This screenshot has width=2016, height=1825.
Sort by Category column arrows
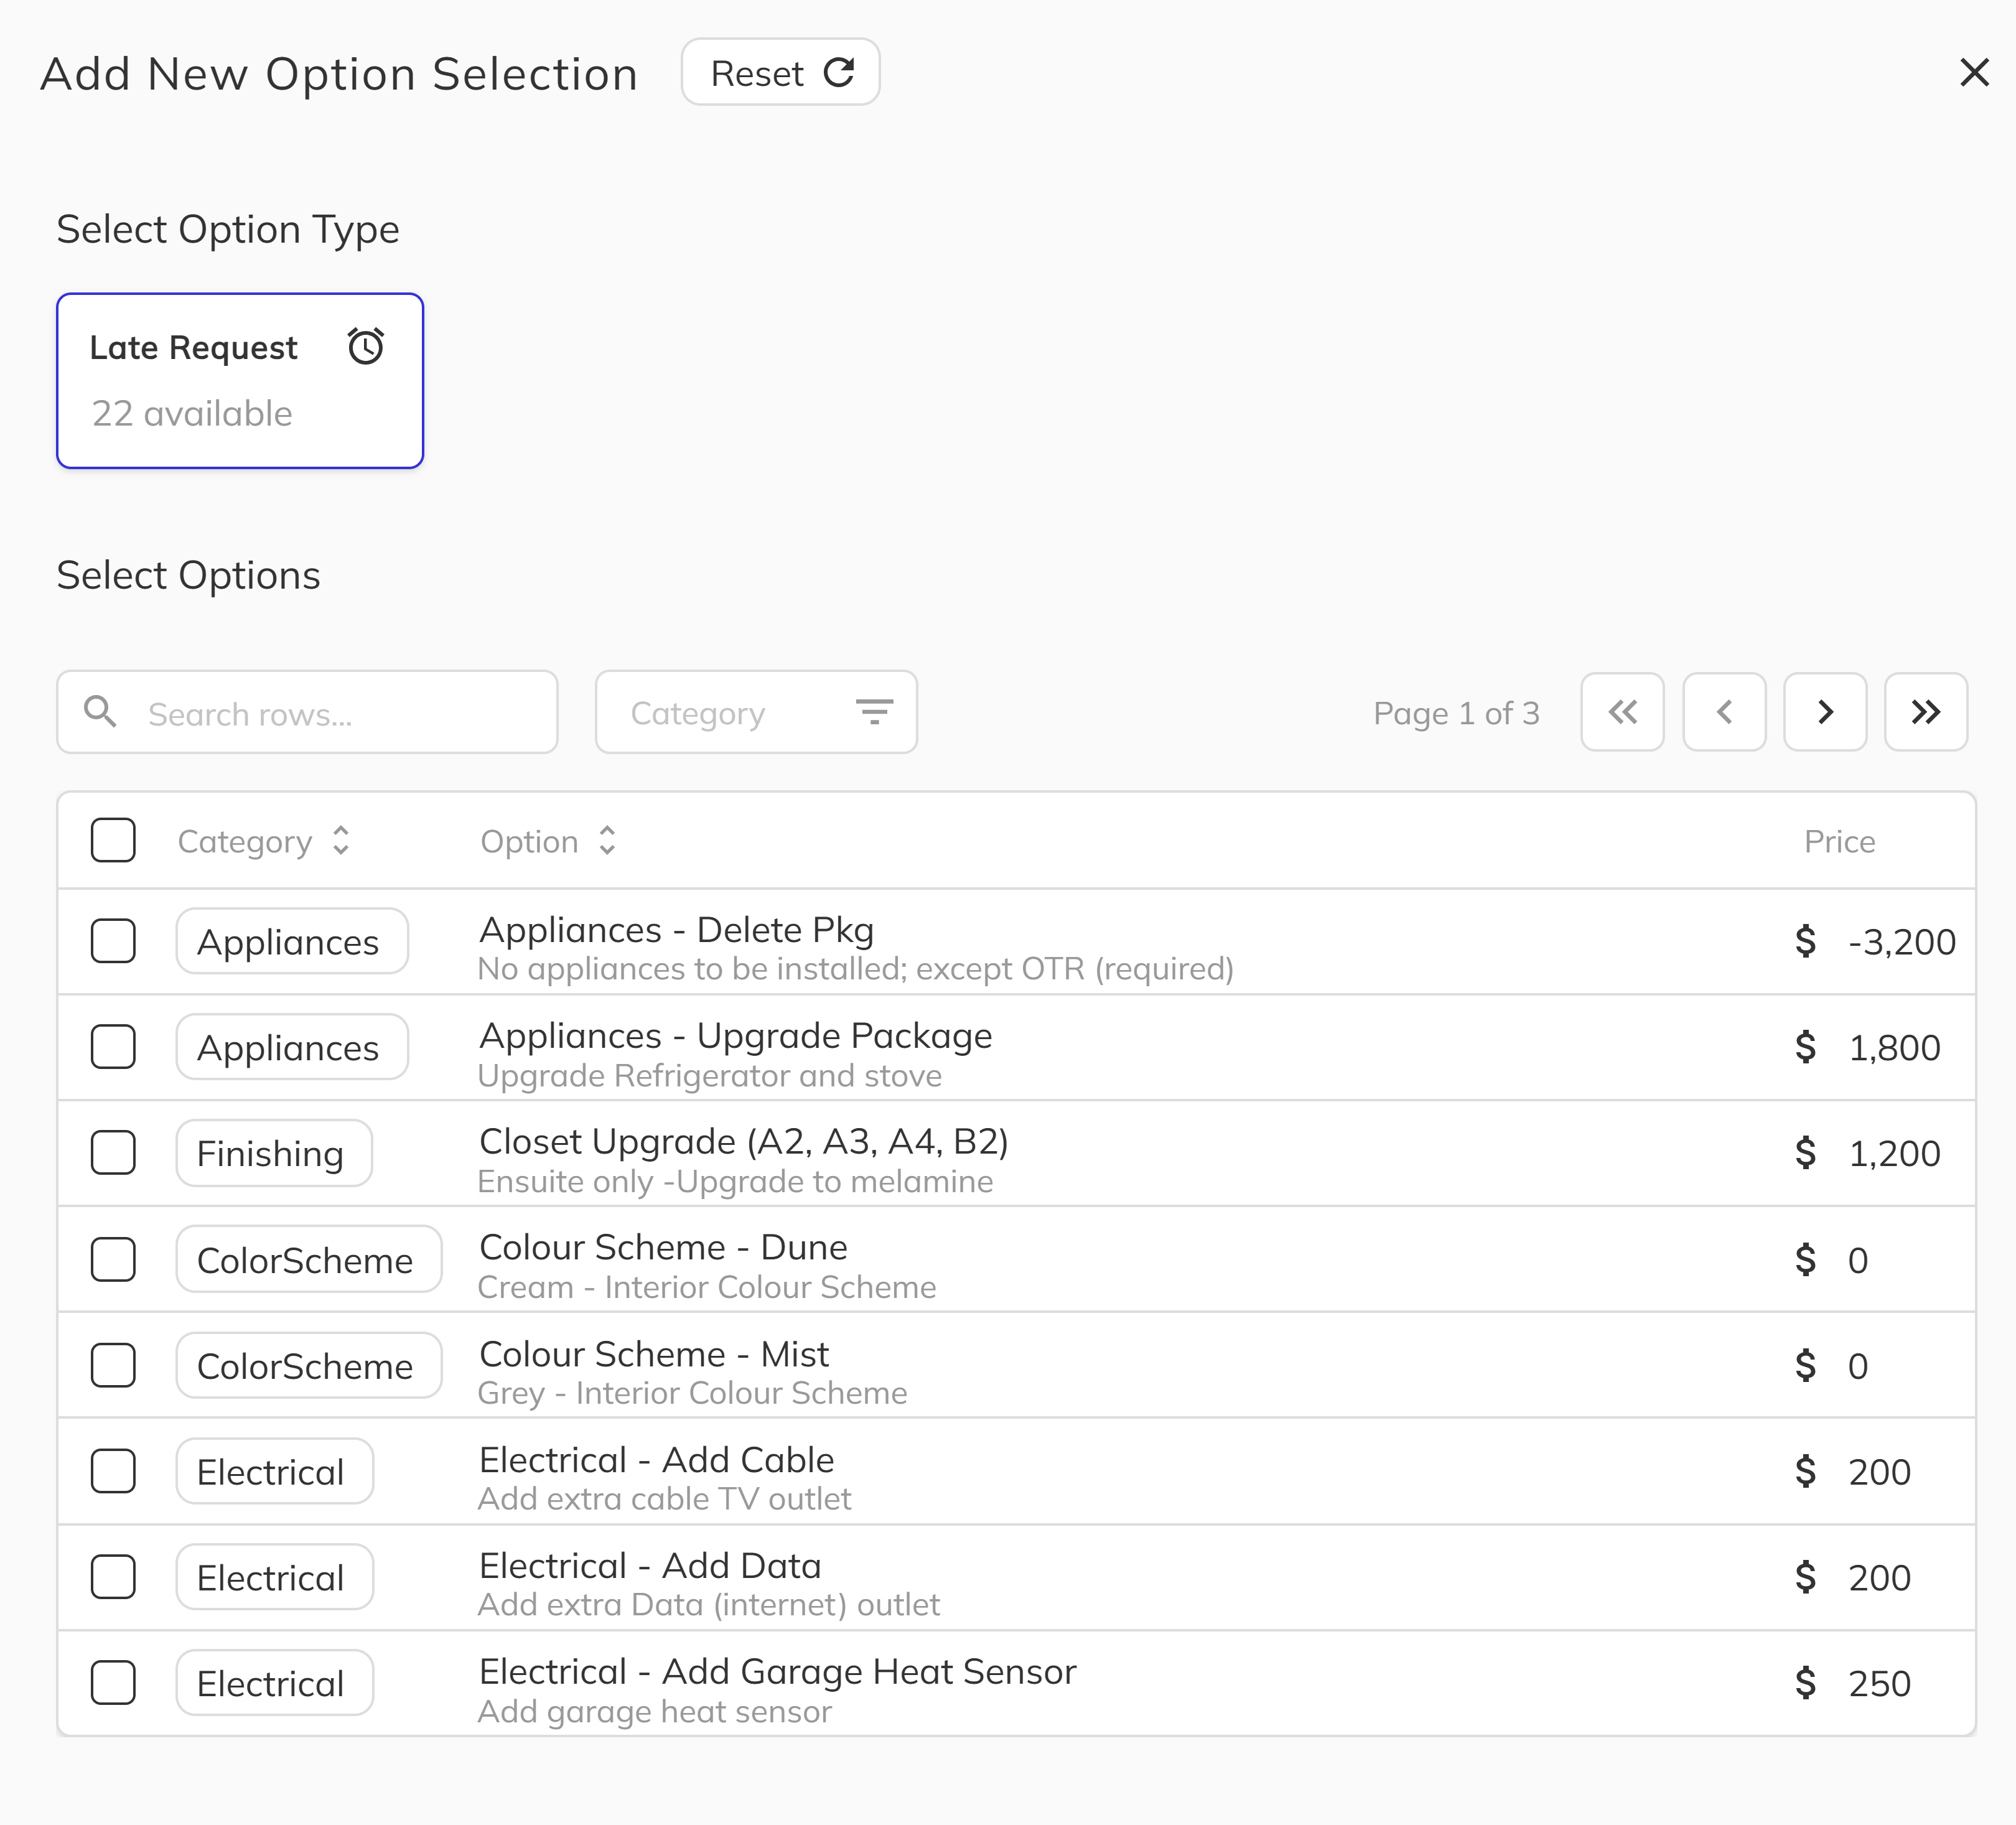[341, 841]
